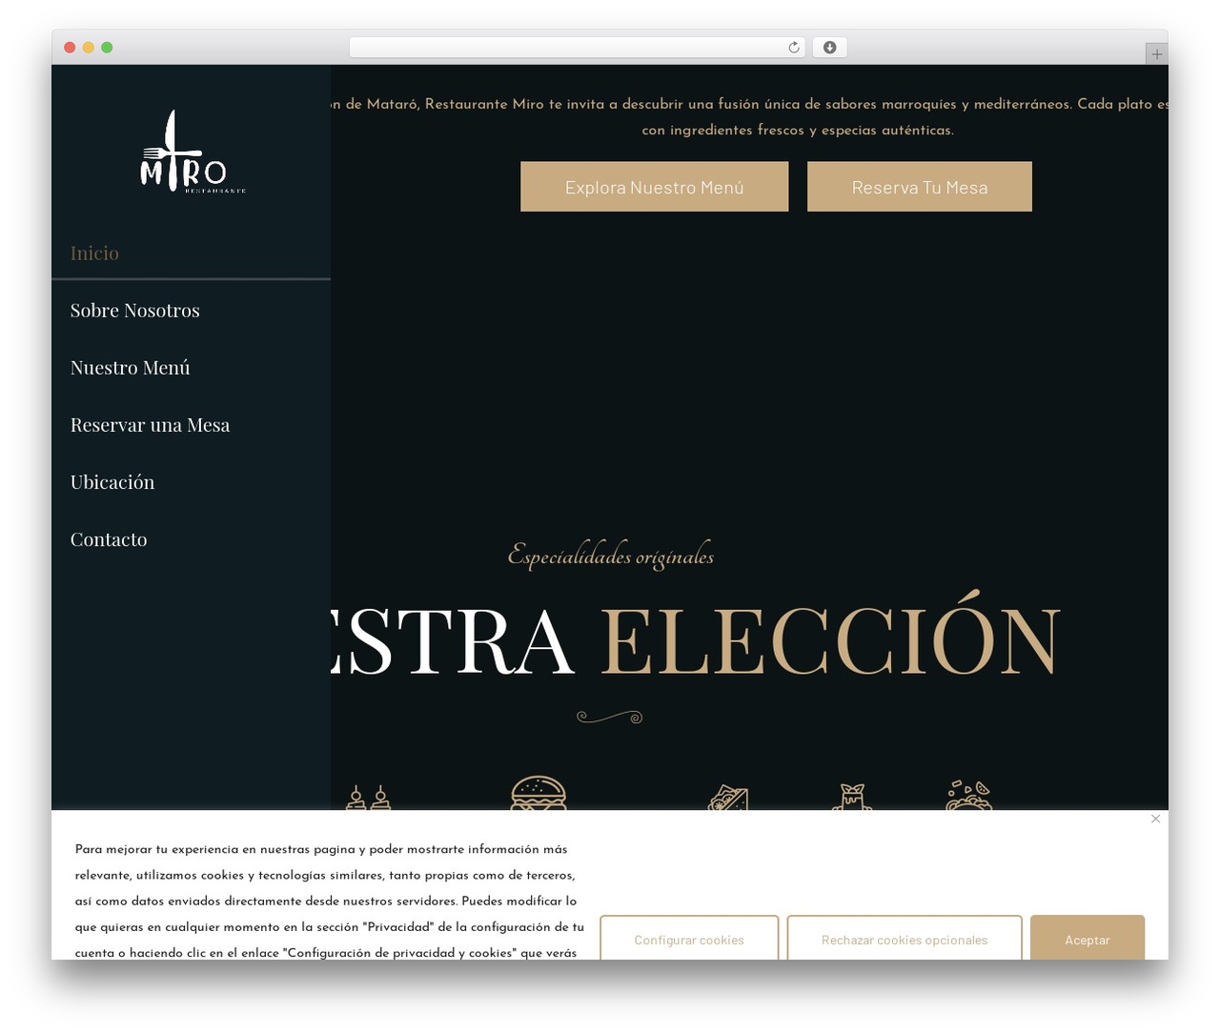
Task: Click the Reserva Tu Mesa button
Action: pos(920,187)
